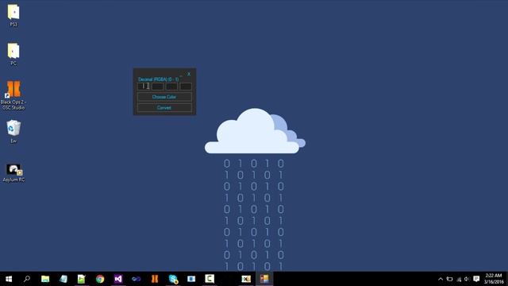The height and width of the screenshot is (286, 508).
Task: Open taskbar search magnifier
Action: 27,279
